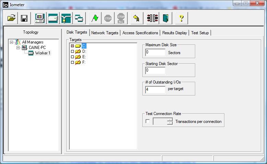Click the CAINE-PC computer icon

[24, 47]
